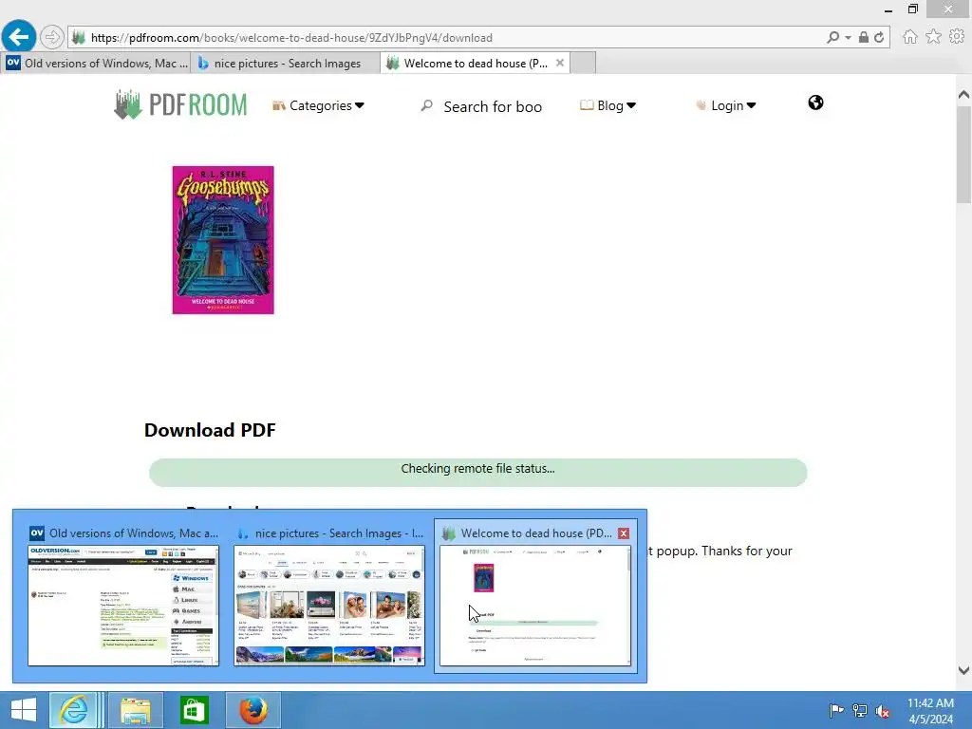This screenshot has width=972, height=729.
Task: Restore down the browser window
Action: 912,9
